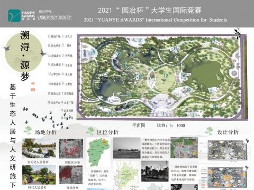Screen dimensions: 254x190
Task: Click the dragonfly at map top-right corner
Action: [x=237, y=33]
